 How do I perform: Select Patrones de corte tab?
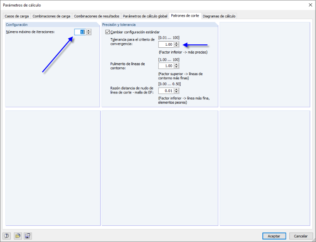point(185,16)
